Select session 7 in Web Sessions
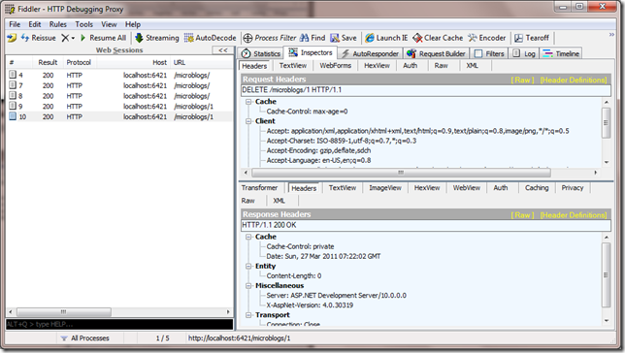 tap(119, 85)
